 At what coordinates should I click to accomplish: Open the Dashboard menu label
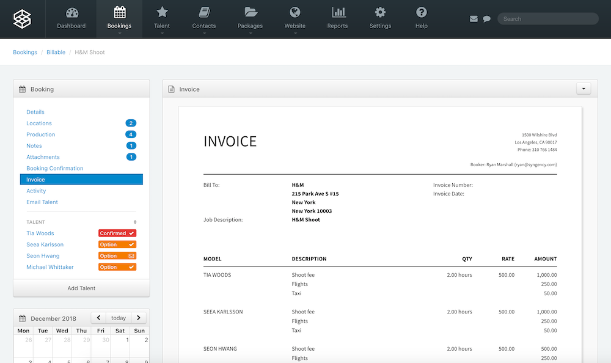71,26
